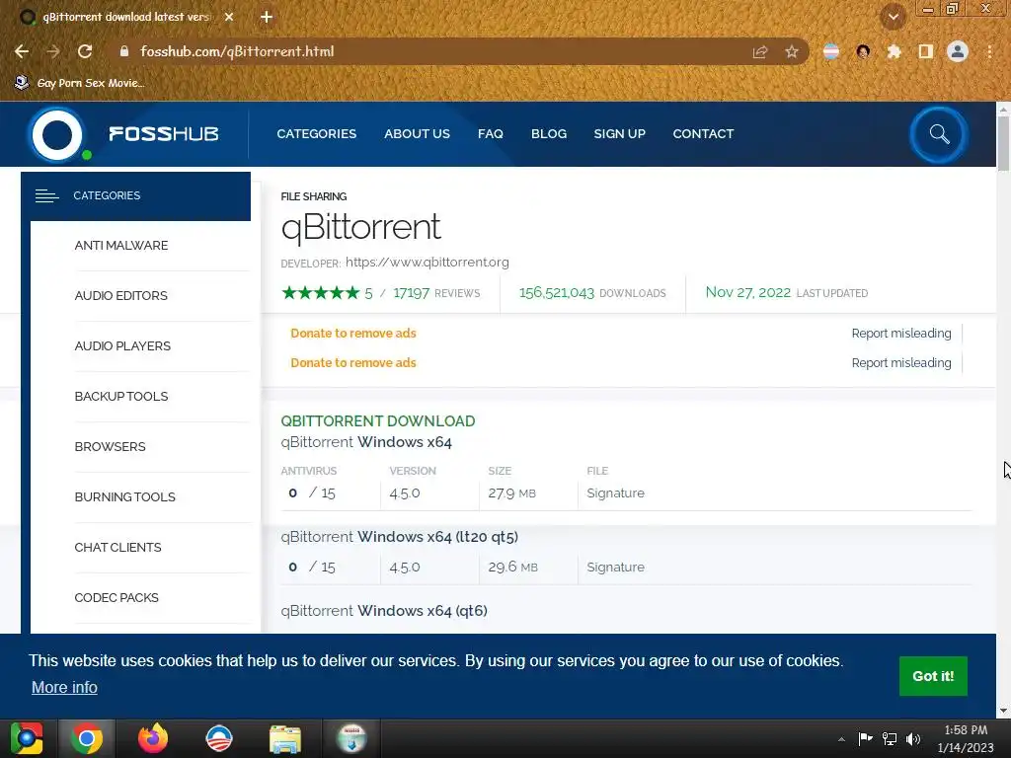Open Signature file for Windows x64
1011x758 pixels.
click(x=616, y=493)
